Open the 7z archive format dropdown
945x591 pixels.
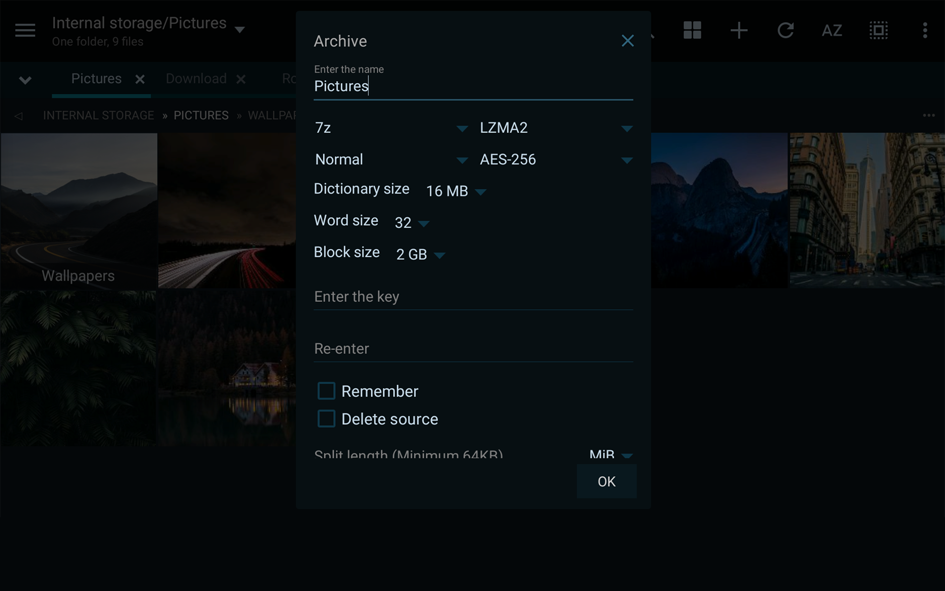pos(391,128)
